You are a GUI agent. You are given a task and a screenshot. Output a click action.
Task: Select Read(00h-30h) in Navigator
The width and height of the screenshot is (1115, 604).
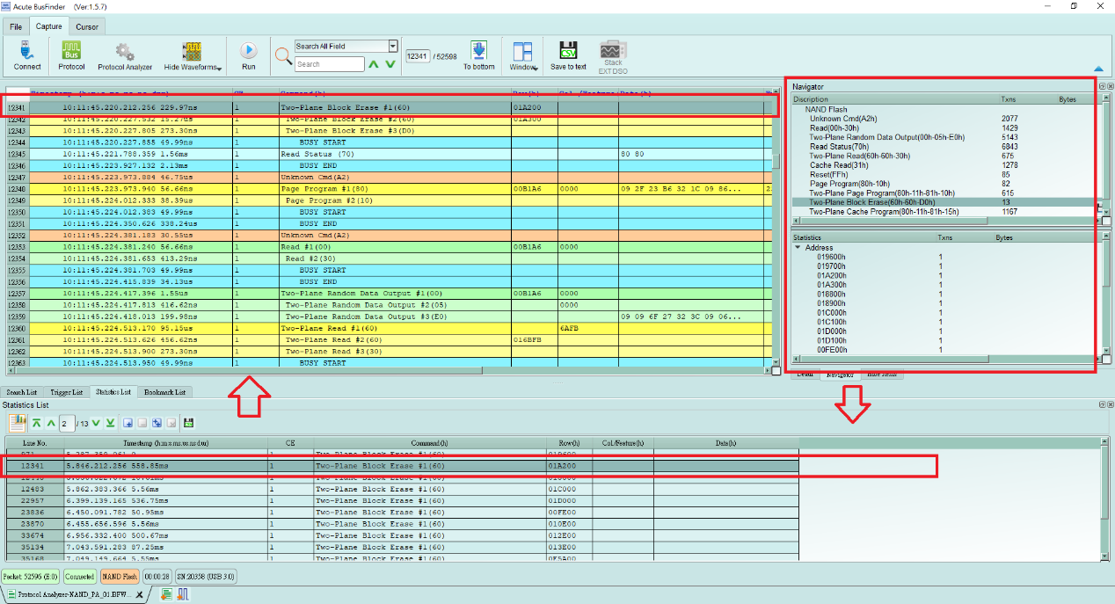pyautogui.click(x=836, y=128)
